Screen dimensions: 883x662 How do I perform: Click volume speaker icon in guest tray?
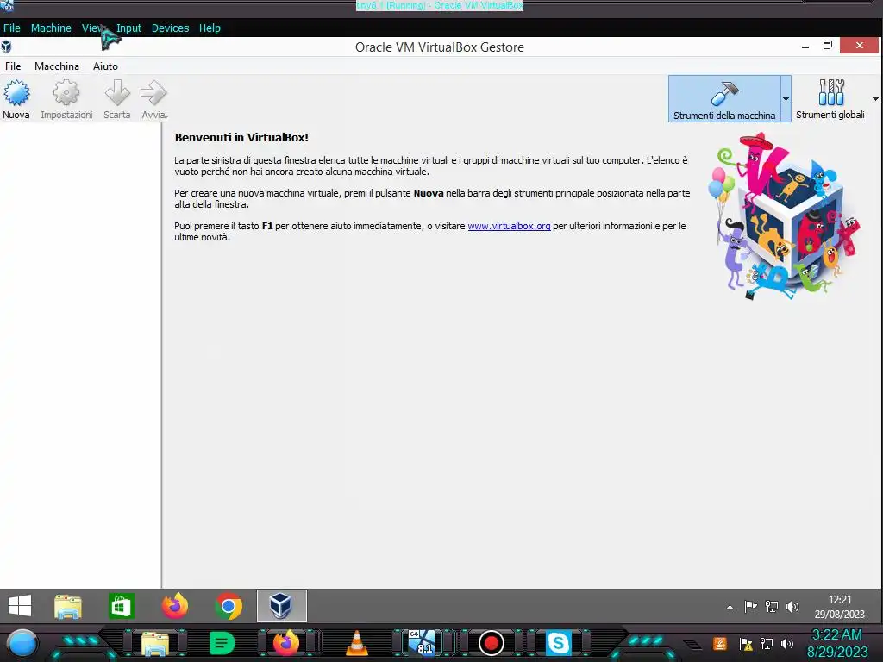792,606
